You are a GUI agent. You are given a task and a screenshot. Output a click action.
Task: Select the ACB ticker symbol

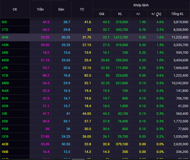[x=5, y=144]
